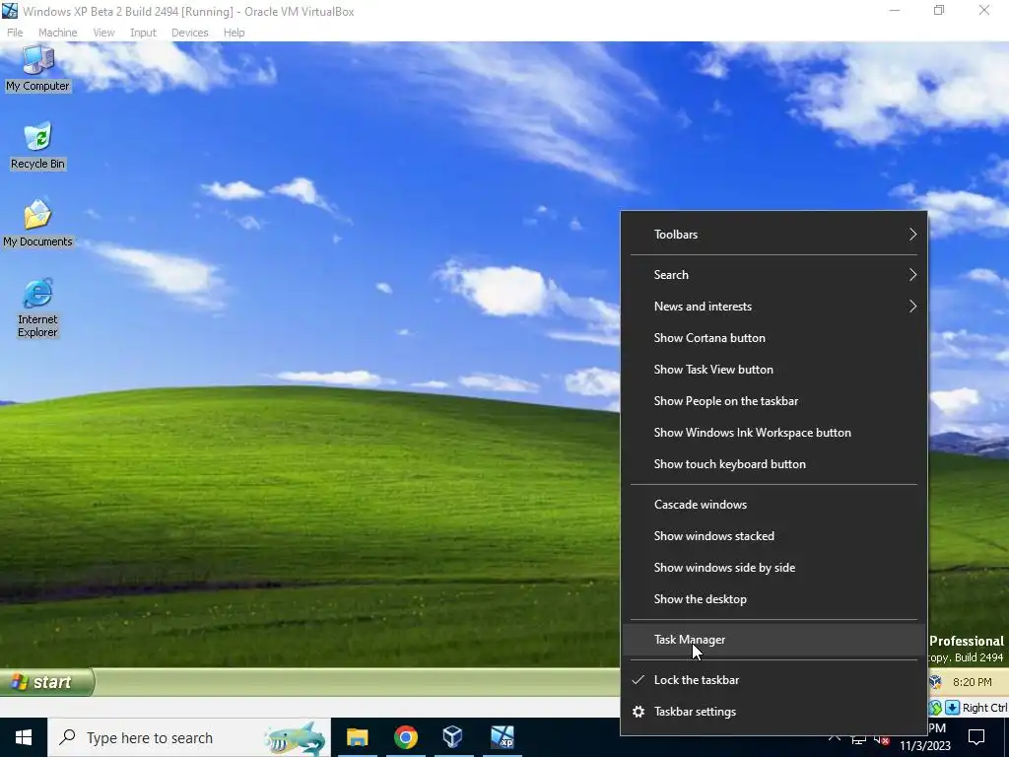Choose Show the desktop
This screenshot has height=757, width=1009.
click(x=774, y=599)
